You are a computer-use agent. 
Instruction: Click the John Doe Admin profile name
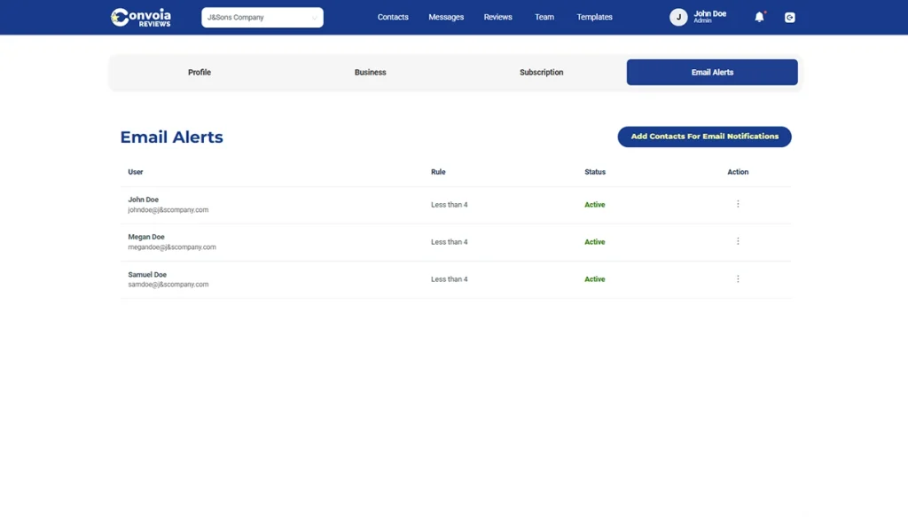pyautogui.click(x=709, y=16)
